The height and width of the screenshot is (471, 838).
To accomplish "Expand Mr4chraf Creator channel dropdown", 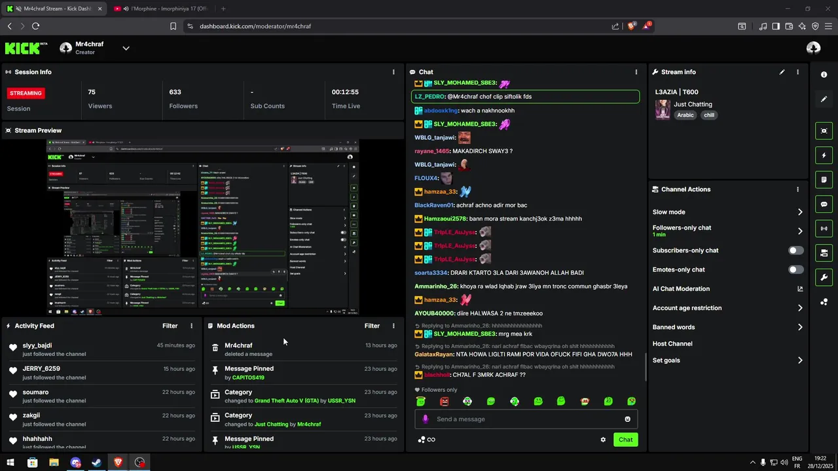I will pos(126,48).
